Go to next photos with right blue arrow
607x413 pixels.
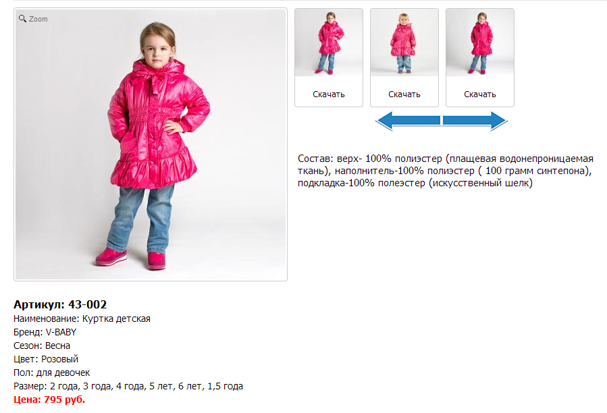coord(475,121)
